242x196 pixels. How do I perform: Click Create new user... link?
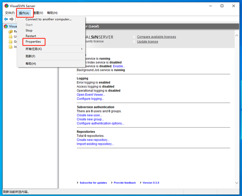(89, 115)
